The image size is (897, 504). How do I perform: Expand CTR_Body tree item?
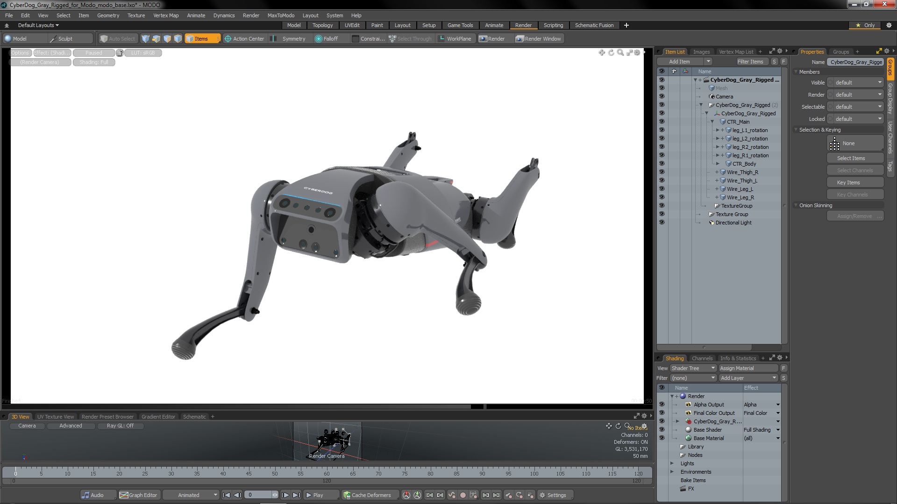point(718,164)
